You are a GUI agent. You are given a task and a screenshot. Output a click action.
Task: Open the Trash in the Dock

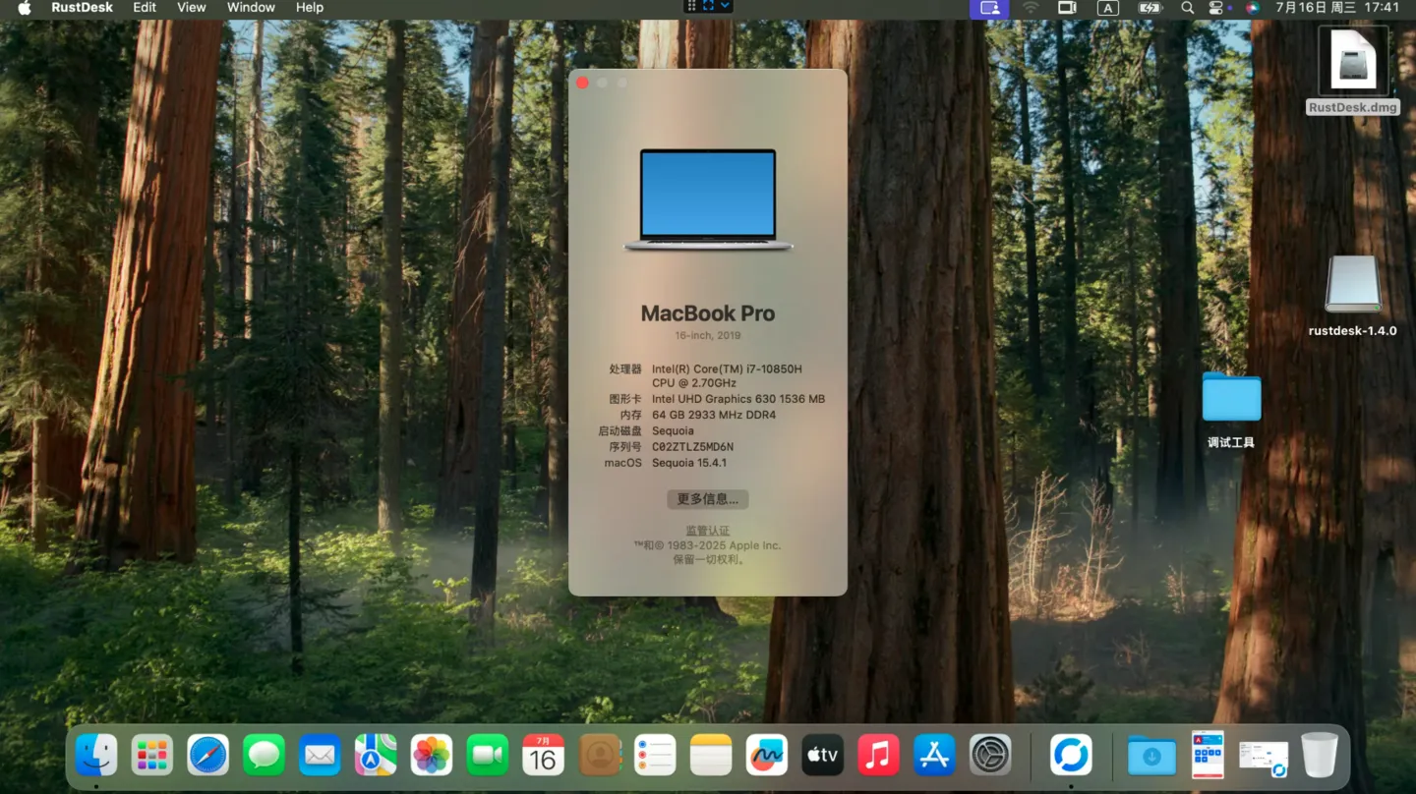tap(1319, 755)
